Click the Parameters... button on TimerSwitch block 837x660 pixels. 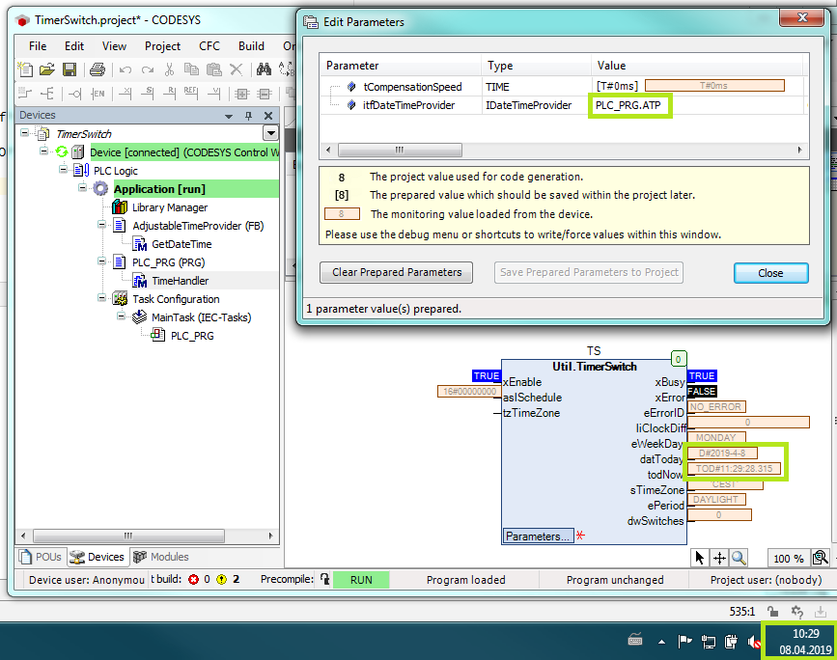coord(538,536)
